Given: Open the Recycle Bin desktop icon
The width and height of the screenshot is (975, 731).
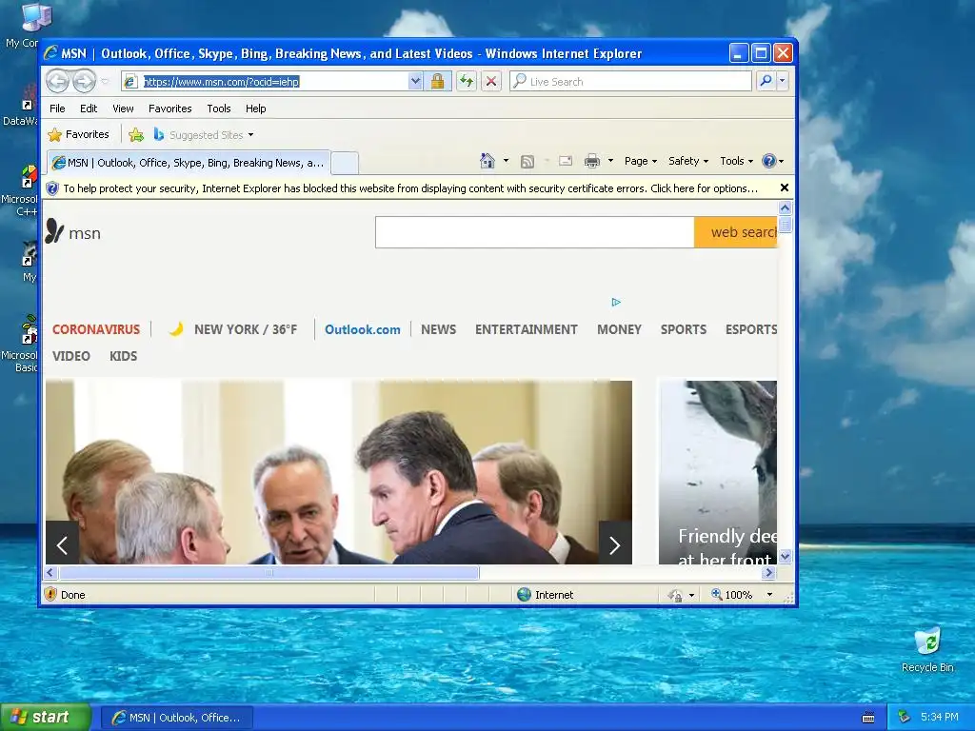Looking at the screenshot, I should coord(927,649).
